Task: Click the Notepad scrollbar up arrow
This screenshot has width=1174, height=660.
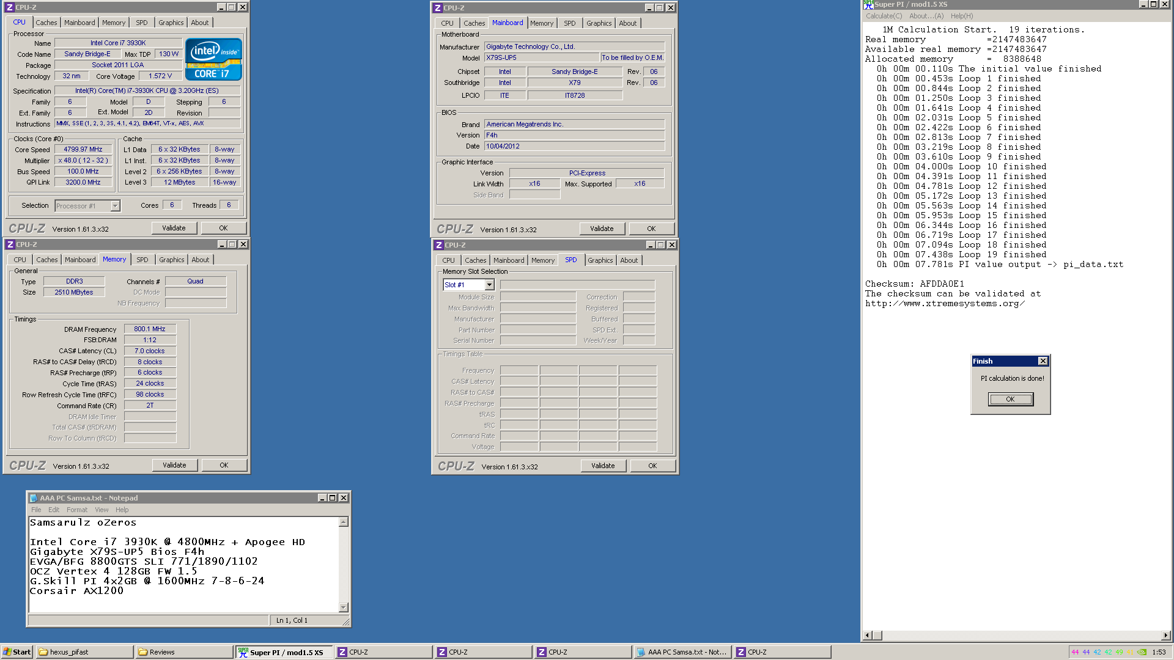Action: pyautogui.click(x=344, y=522)
